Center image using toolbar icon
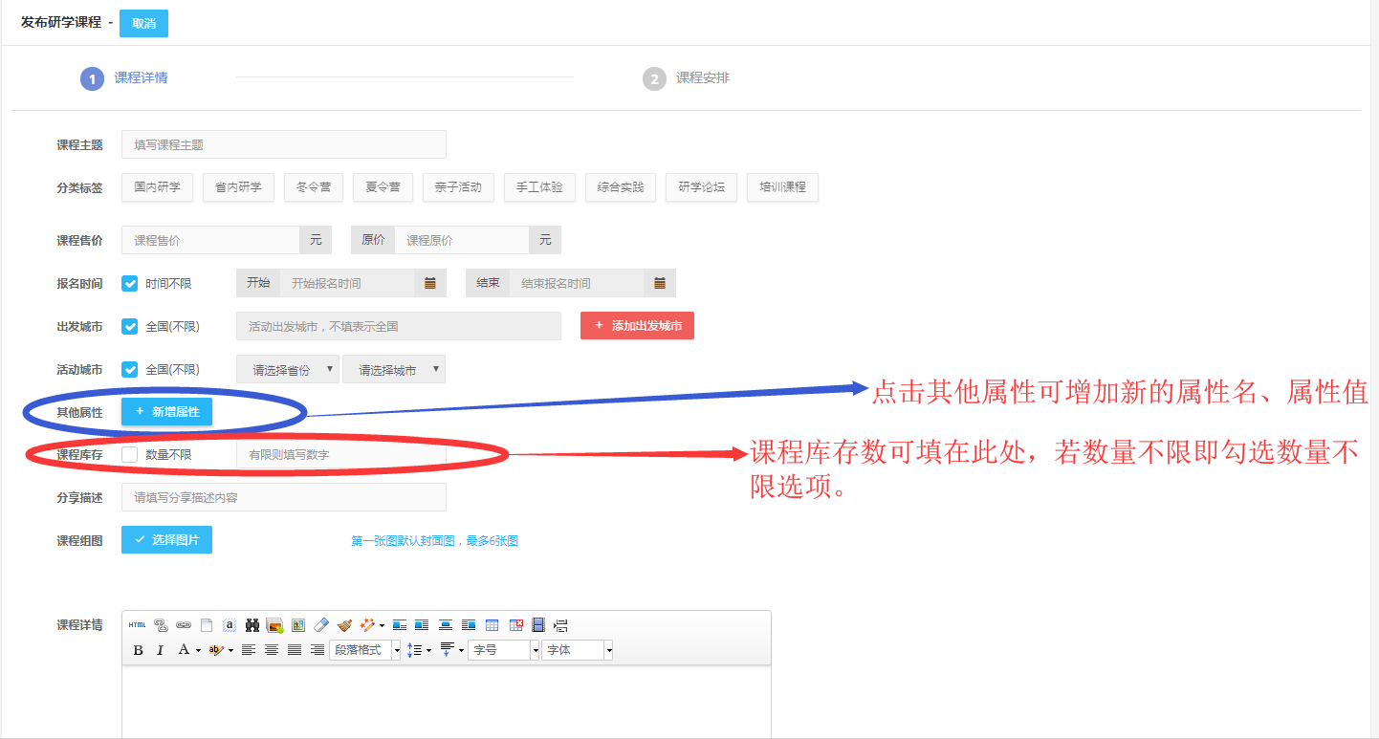 tap(445, 625)
